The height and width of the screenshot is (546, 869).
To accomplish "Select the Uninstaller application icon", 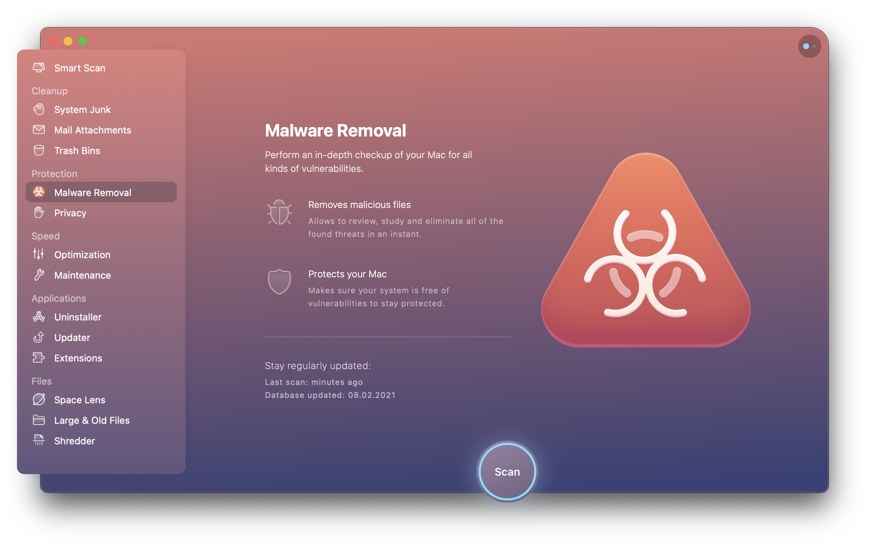I will click(x=39, y=316).
